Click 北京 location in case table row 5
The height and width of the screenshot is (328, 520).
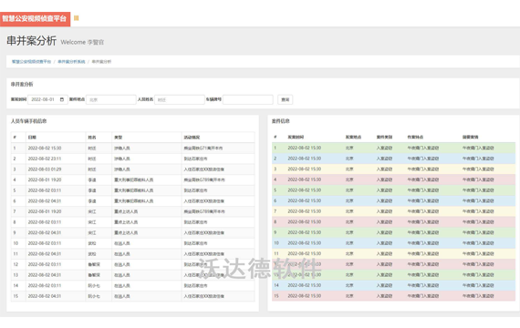coord(349,190)
